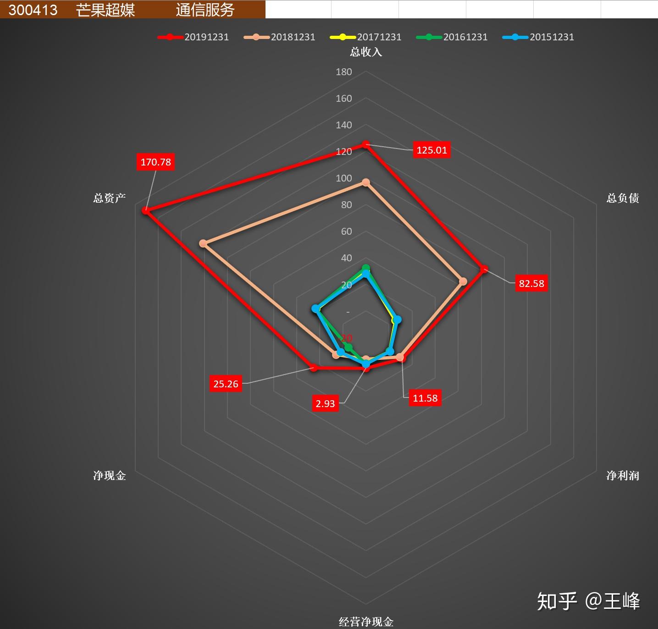Click the stock code 300413 cell
The width and height of the screenshot is (658, 629).
33,10
